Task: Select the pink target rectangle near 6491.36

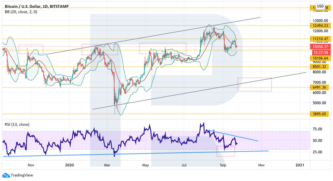Action: 255,84
